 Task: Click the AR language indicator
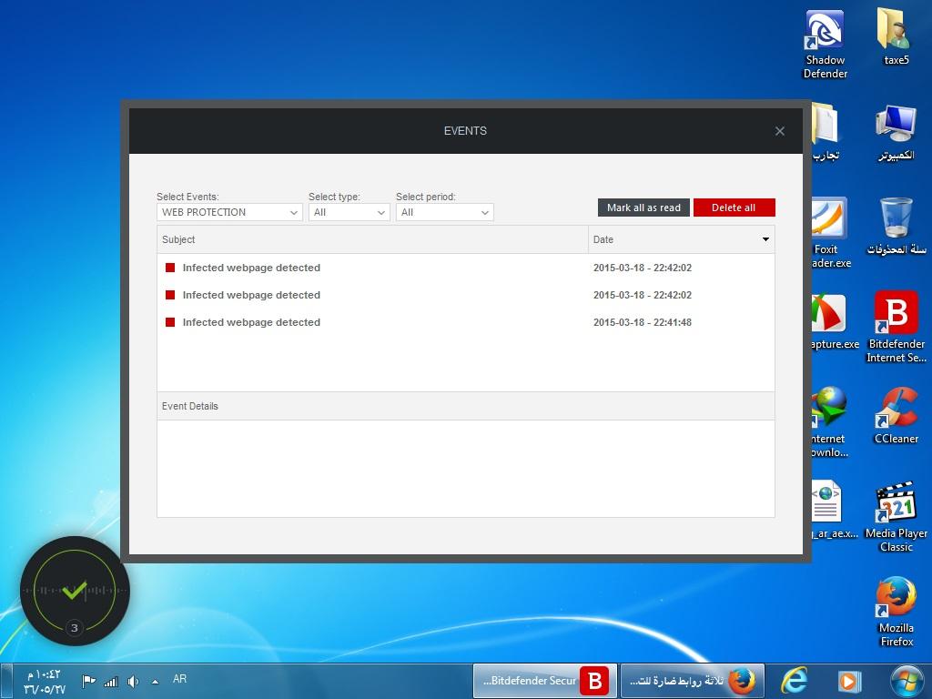[179, 679]
